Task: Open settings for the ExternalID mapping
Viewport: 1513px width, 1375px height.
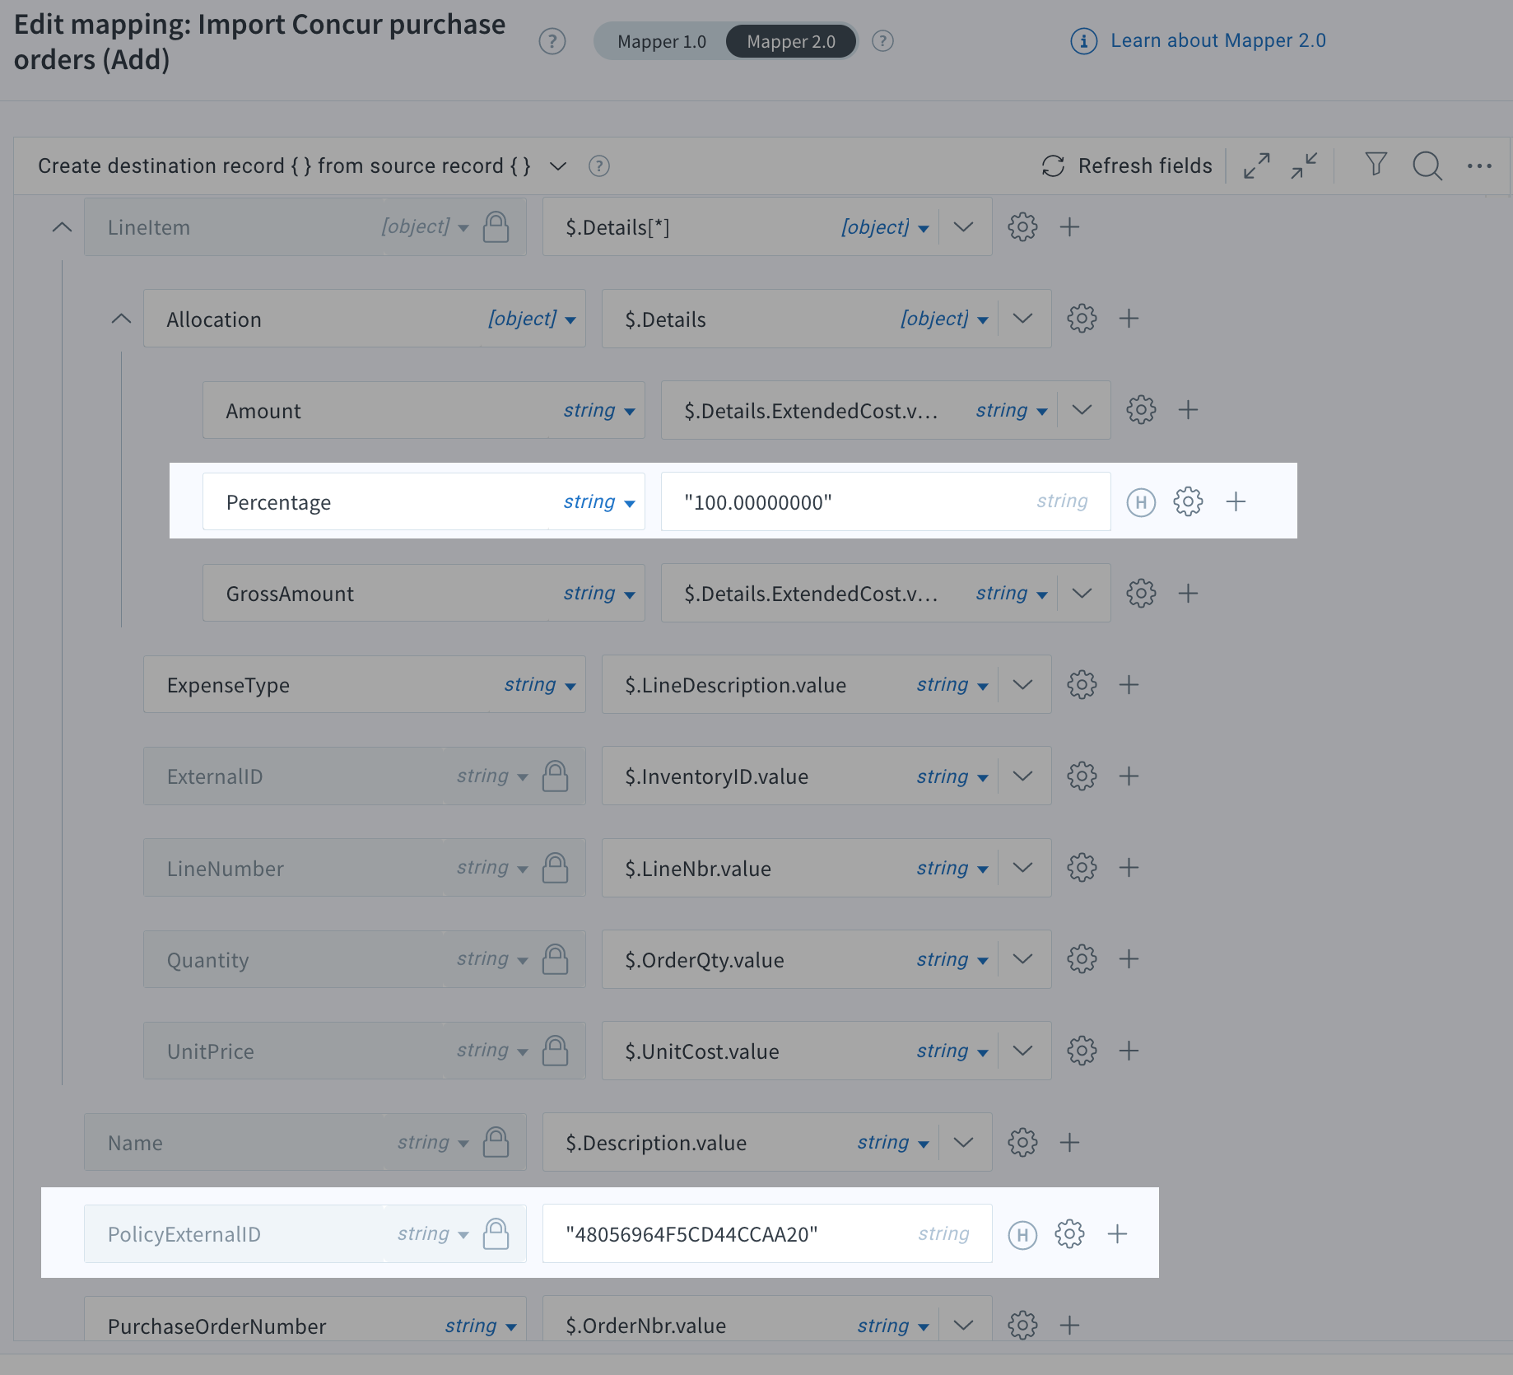Action: pos(1082,776)
